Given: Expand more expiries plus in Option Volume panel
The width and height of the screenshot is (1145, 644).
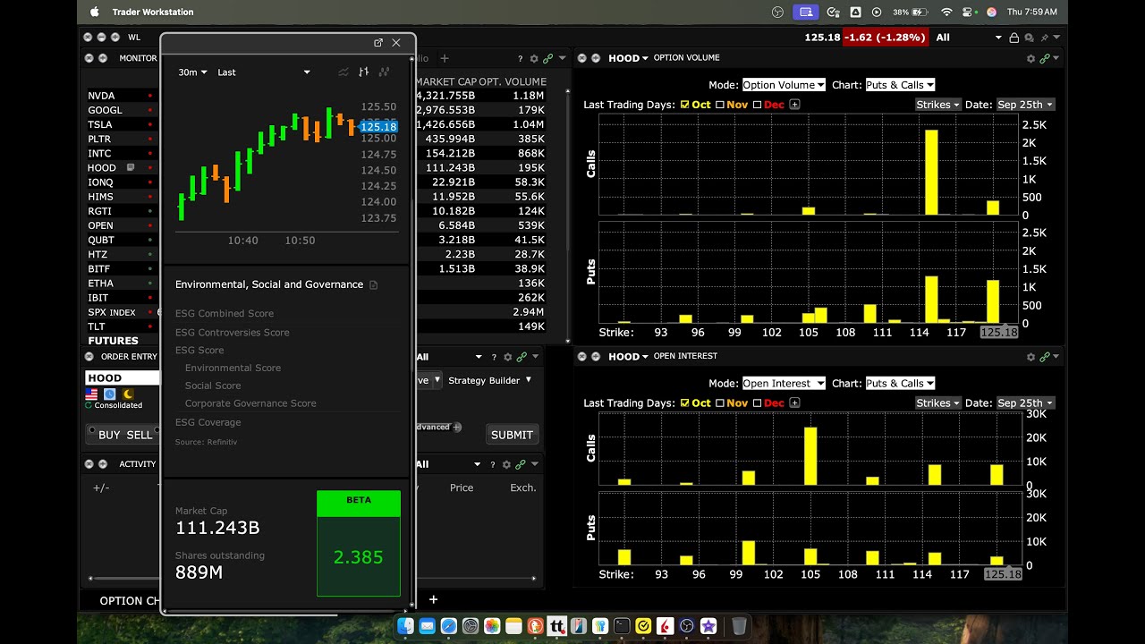Looking at the screenshot, I should pos(794,105).
